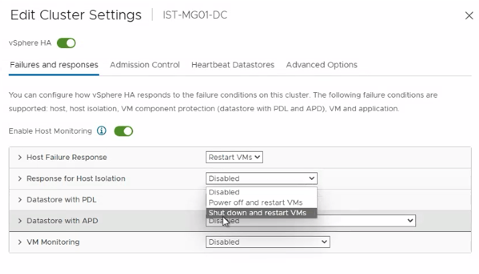The width and height of the screenshot is (479, 274).
Task: Open the Host Failure Response dropdown
Action: (234, 157)
